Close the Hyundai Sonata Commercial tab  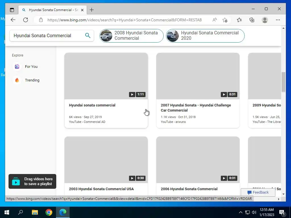pyautogui.click(x=82, y=10)
